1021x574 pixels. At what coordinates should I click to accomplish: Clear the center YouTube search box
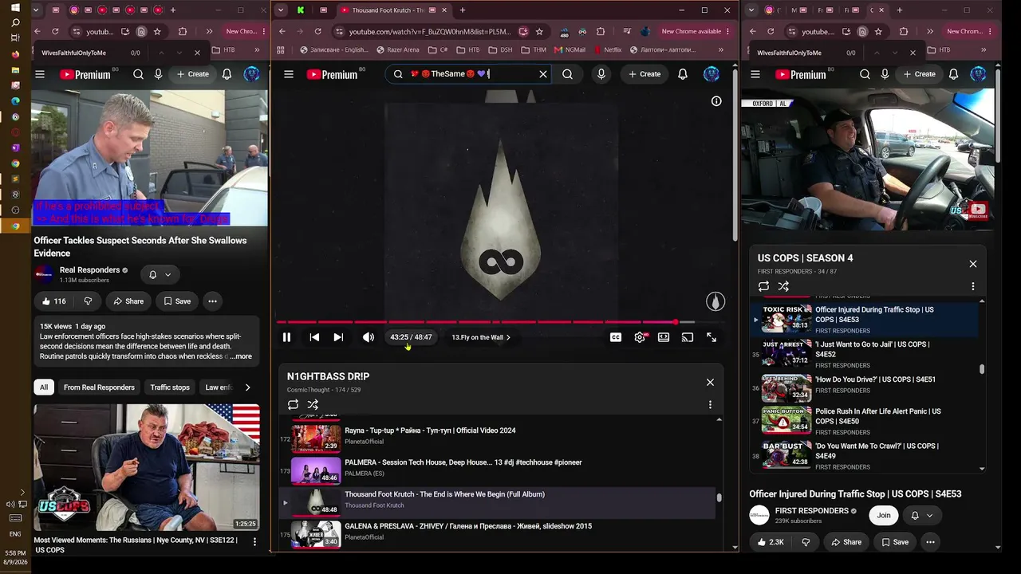543,74
